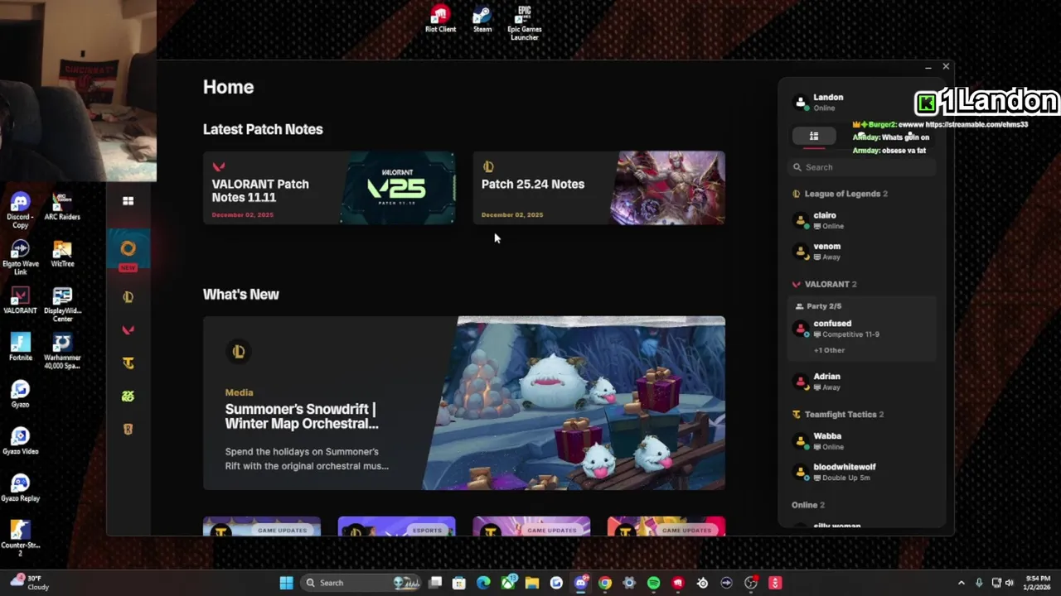The image size is (1061, 596).
Task: Open the taskbar clock showing 9:54 PM
Action: [1039, 583]
